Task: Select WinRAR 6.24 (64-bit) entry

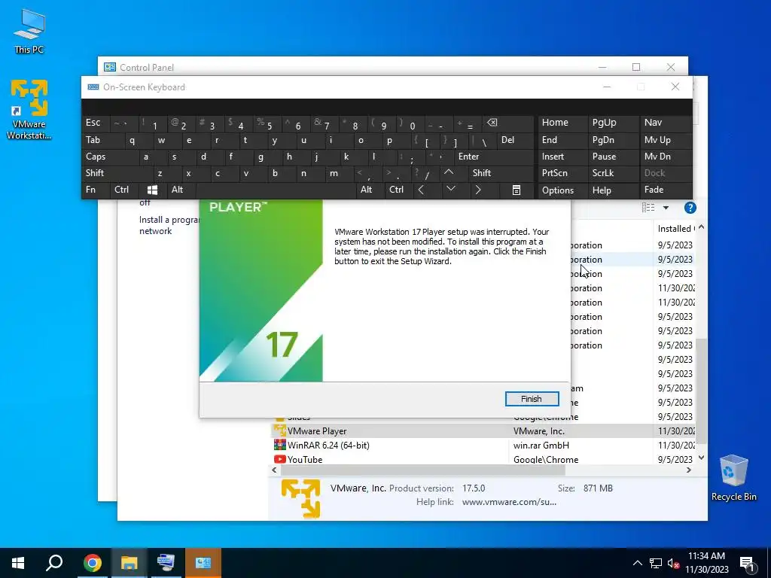Action: (x=484, y=446)
